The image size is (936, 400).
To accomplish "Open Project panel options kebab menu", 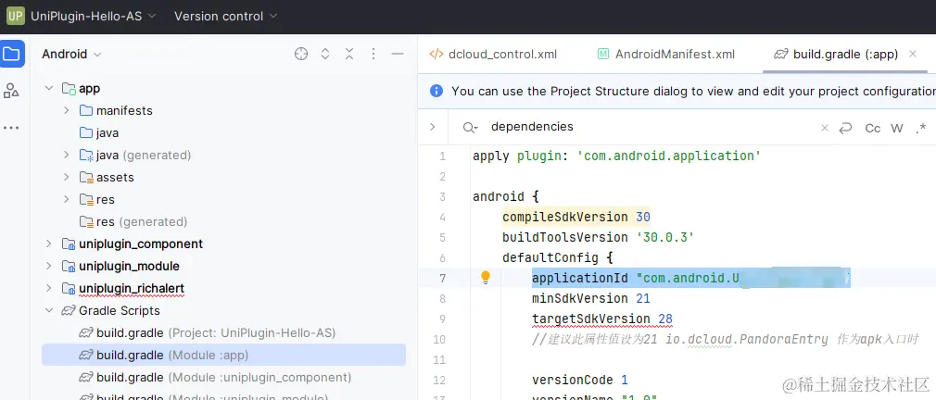I will pos(373,55).
